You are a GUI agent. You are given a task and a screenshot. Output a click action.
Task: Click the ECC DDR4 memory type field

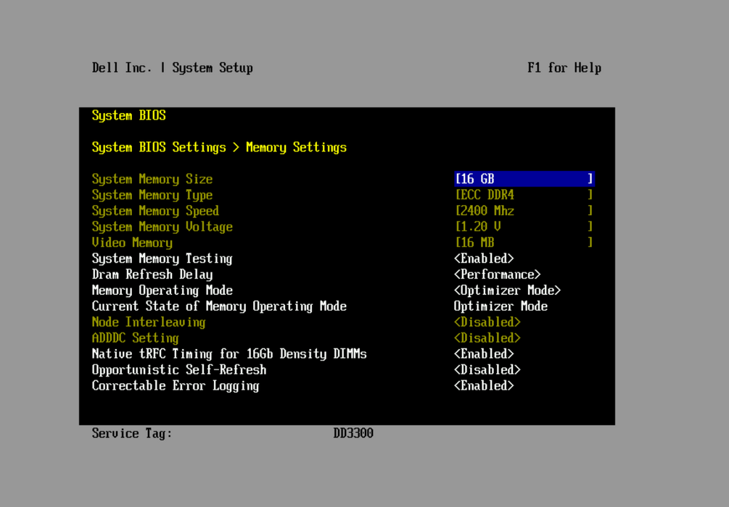tap(524, 195)
